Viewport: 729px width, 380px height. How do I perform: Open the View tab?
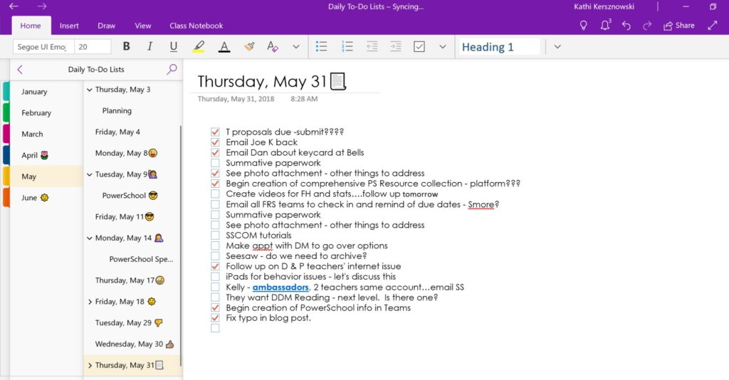(142, 26)
